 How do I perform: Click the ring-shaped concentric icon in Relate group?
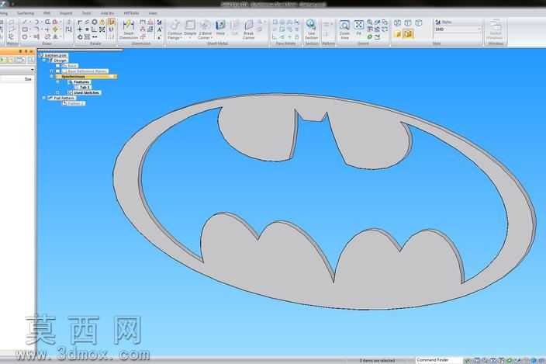point(95,22)
